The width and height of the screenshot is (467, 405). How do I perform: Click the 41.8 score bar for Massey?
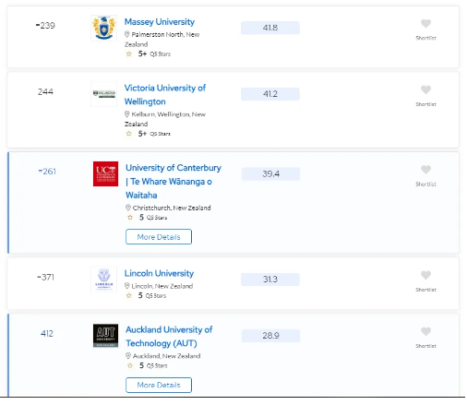(270, 28)
